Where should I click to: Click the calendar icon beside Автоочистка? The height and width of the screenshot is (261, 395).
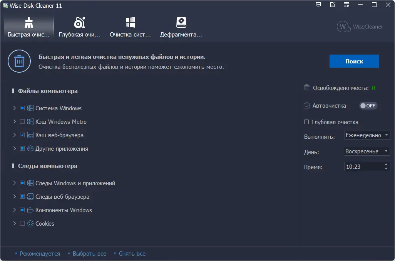point(306,105)
